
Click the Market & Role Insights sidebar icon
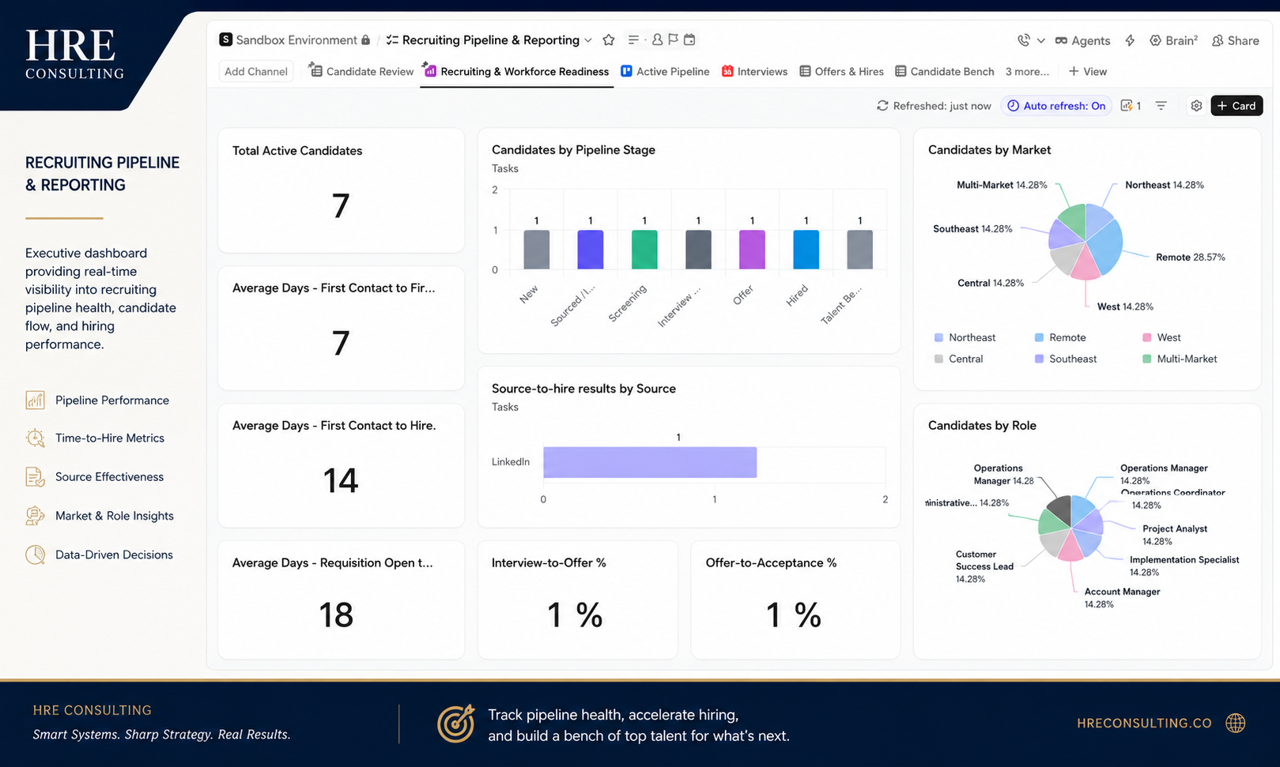tap(35, 516)
